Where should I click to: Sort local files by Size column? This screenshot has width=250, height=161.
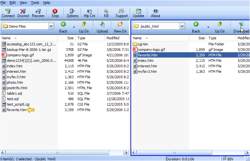point(67,38)
